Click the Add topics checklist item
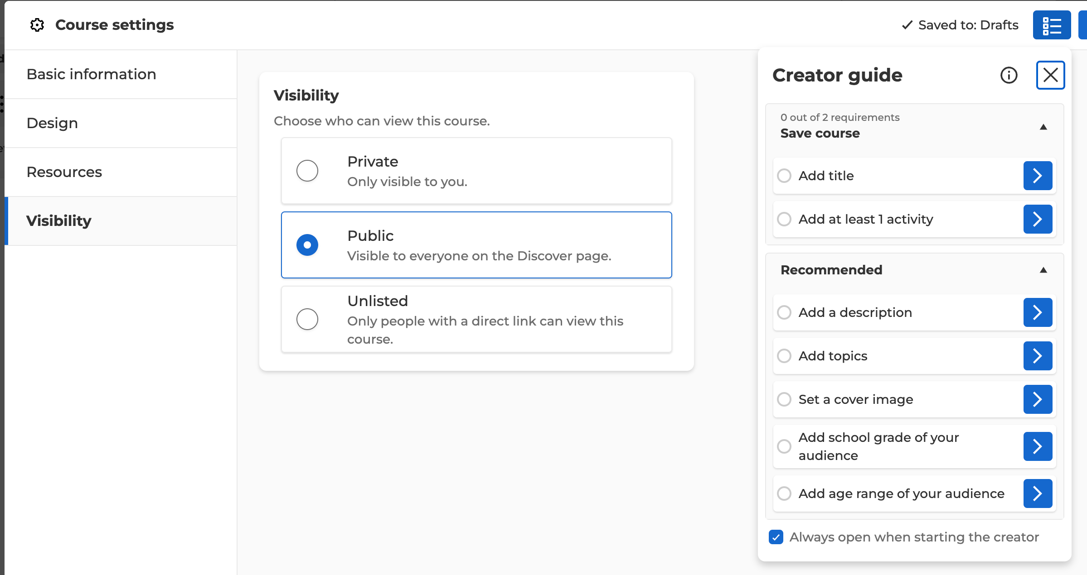Image resolution: width=1087 pixels, height=575 pixels. pyautogui.click(x=833, y=356)
